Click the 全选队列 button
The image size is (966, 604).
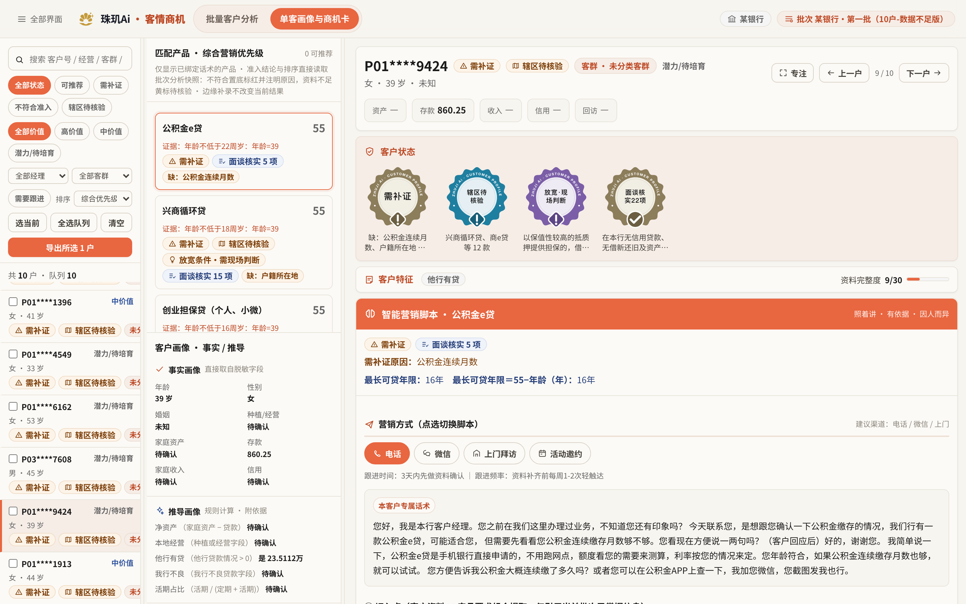point(74,223)
